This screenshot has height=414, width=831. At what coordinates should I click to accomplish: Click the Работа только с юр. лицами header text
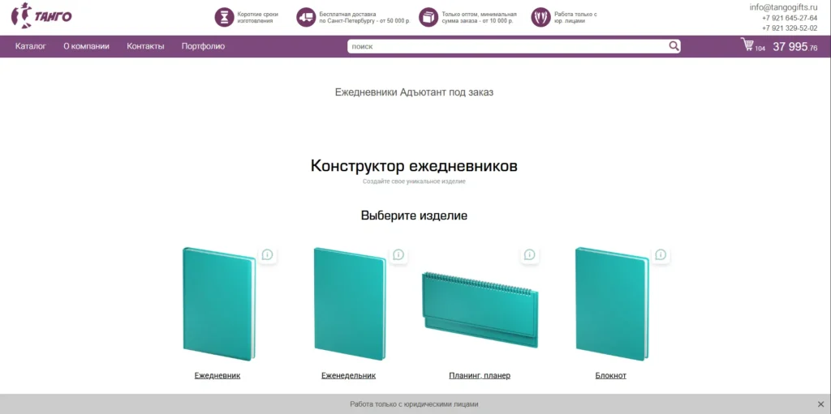tap(575, 18)
